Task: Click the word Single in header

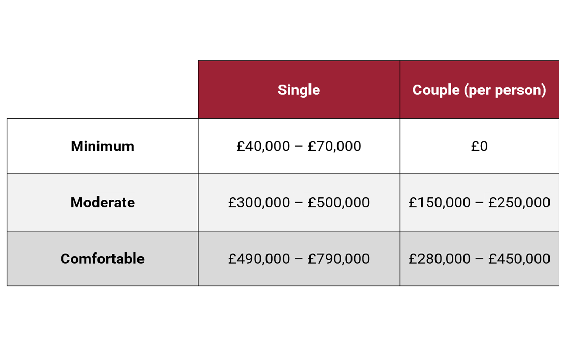Action: coord(299,90)
